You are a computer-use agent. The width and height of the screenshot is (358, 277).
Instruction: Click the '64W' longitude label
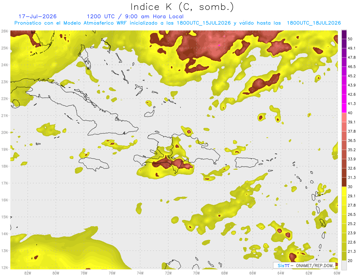coord(281,273)
